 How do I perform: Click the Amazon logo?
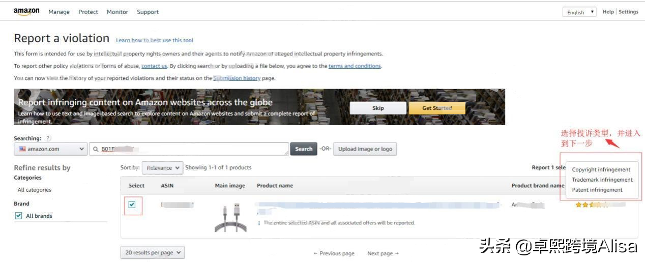pos(26,11)
